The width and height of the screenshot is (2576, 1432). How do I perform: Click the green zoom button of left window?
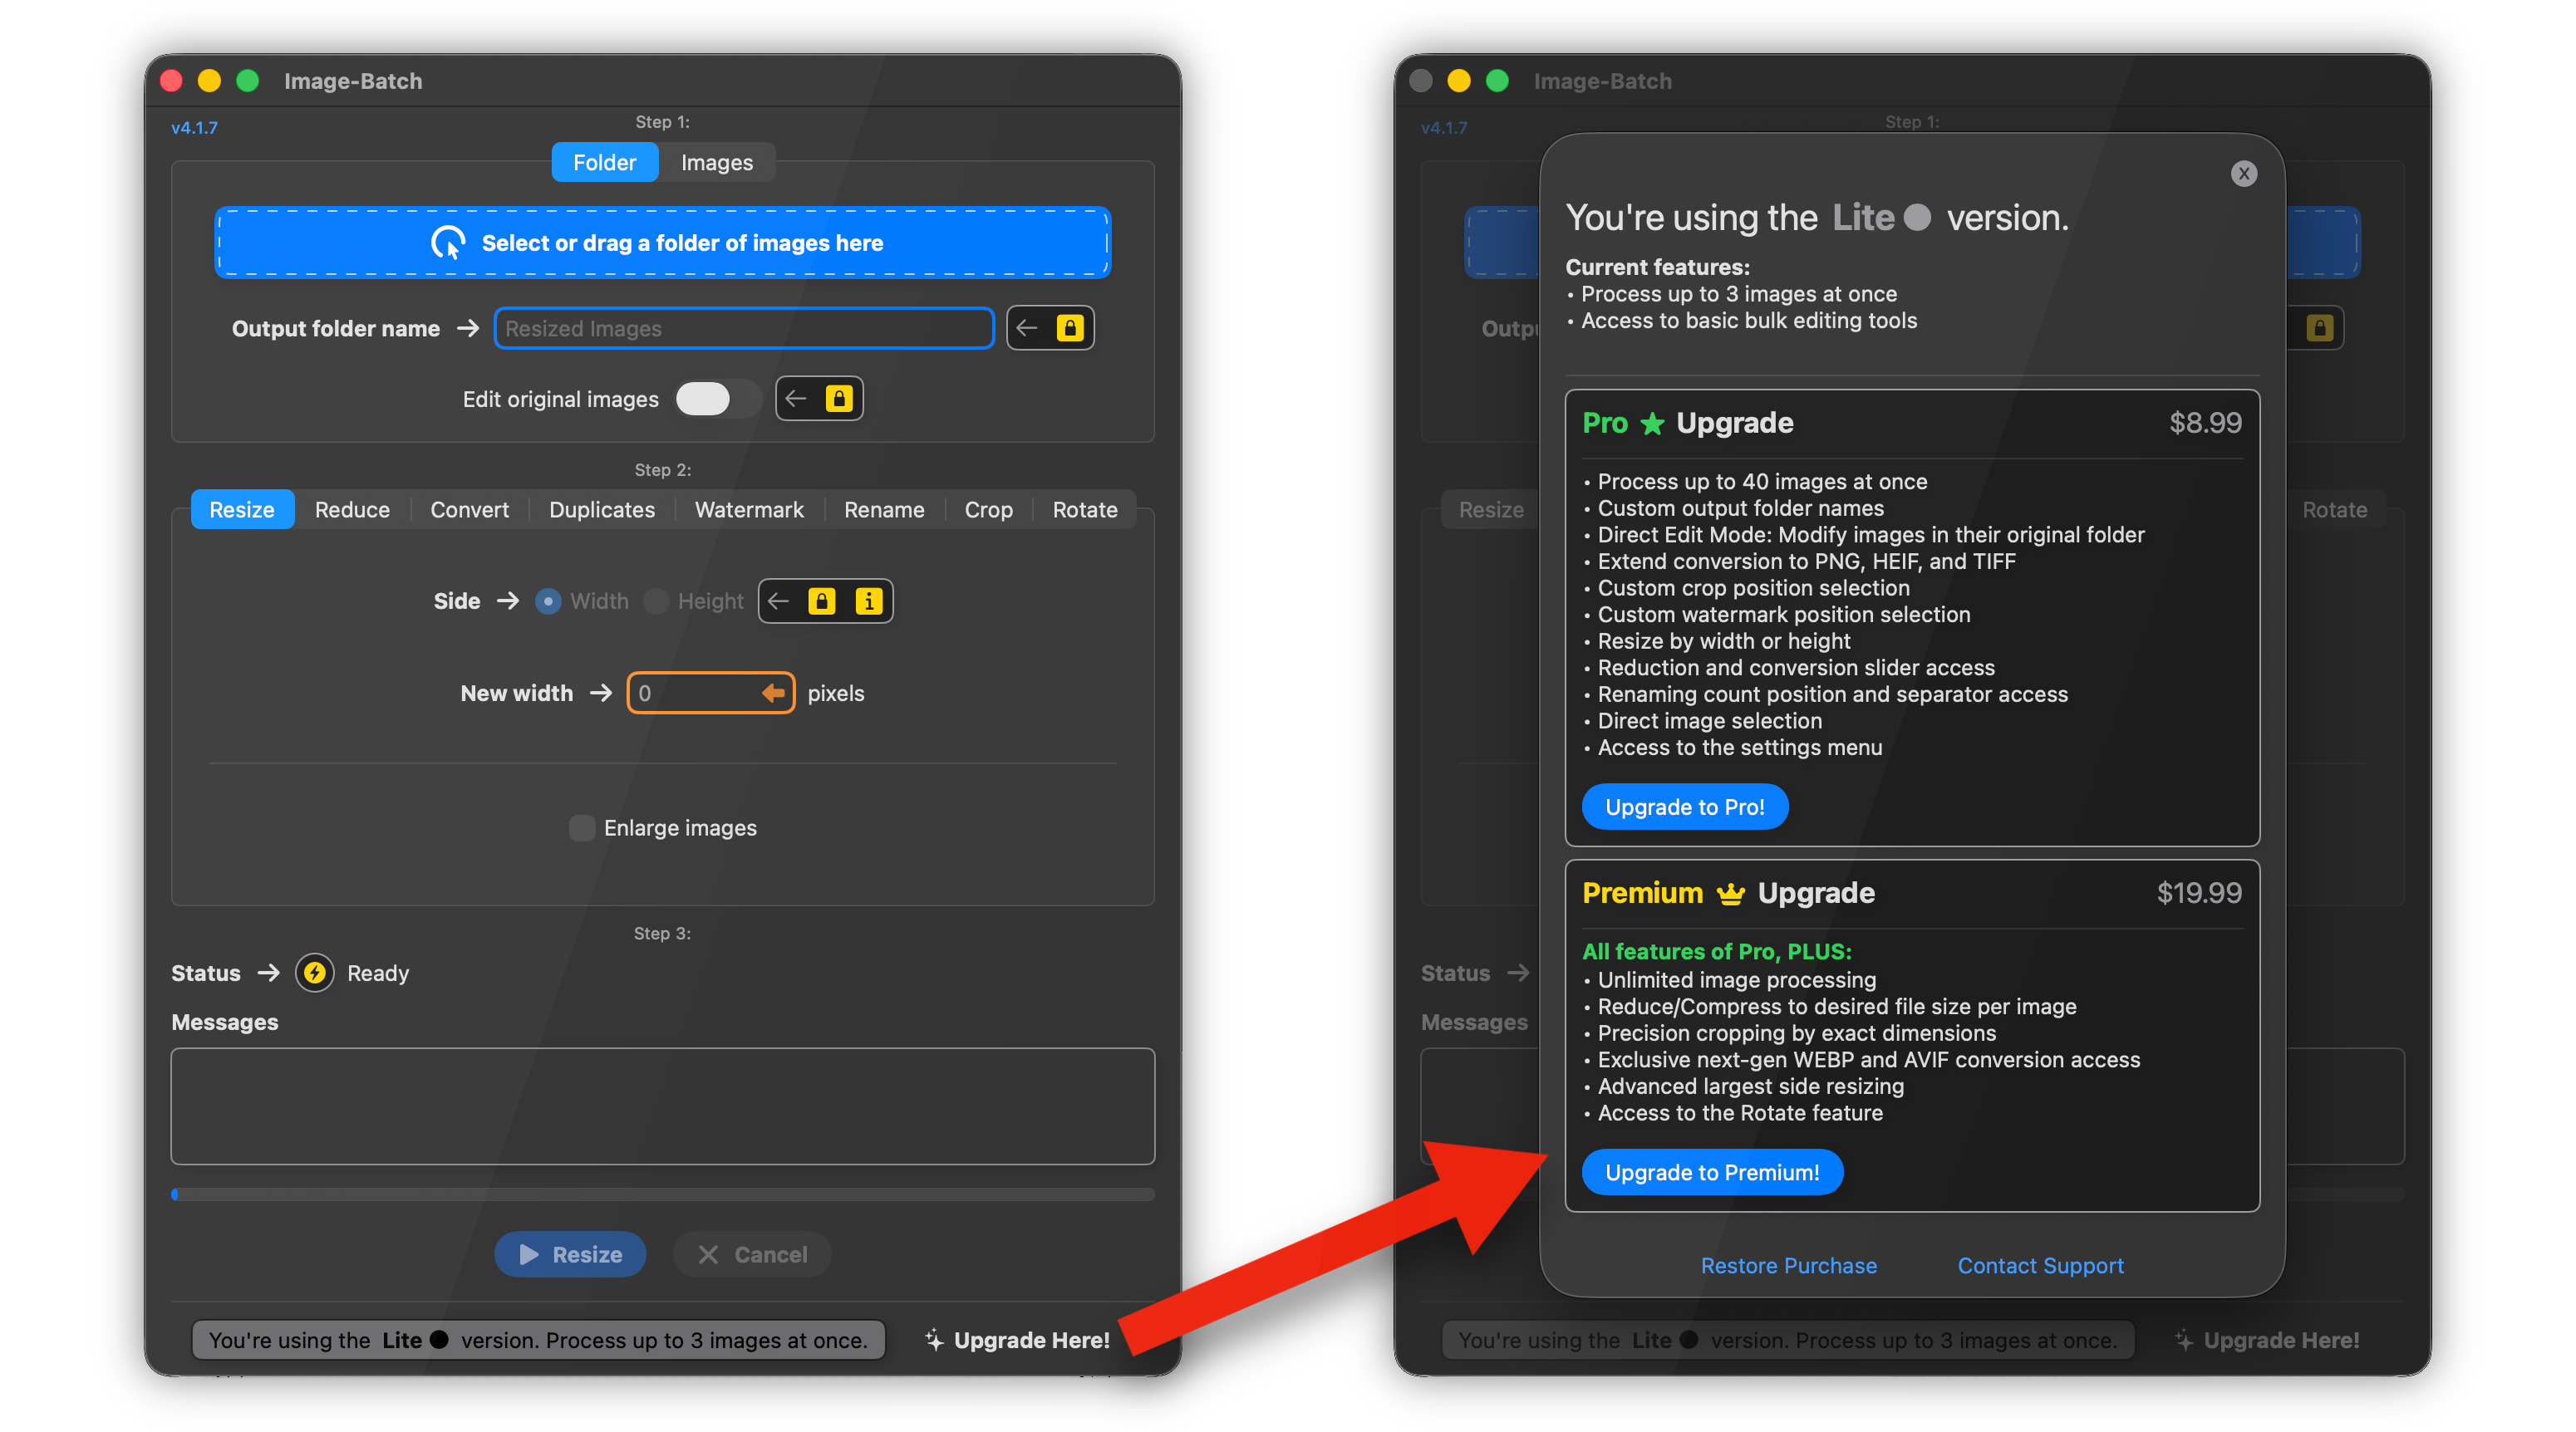(x=247, y=81)
